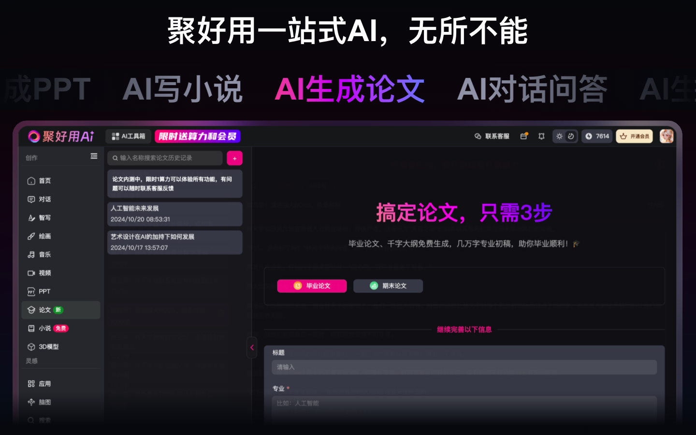Select the AI生成论文 carousel heading
Viewport: 696px width, 435px height.
(349, 89)
